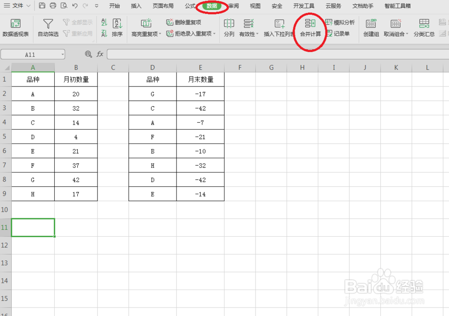Click the 全部显示 button

coord(78,22)
